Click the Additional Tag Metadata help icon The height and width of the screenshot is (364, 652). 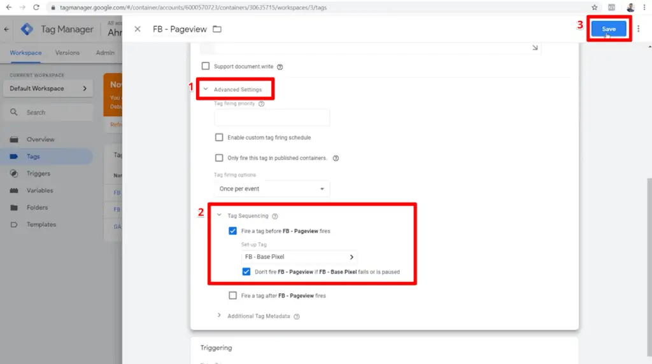pyautogui.click(x=297, y=317)
